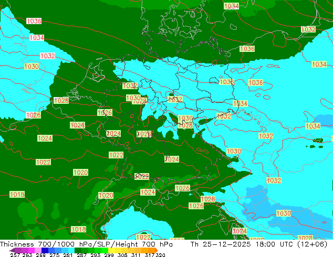
Task: Click the legend value 299
Action: tap(109, 255)
